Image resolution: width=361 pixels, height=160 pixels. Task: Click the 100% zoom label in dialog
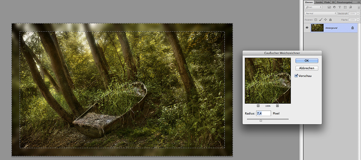pyautogui.click(x=268, y=106)
